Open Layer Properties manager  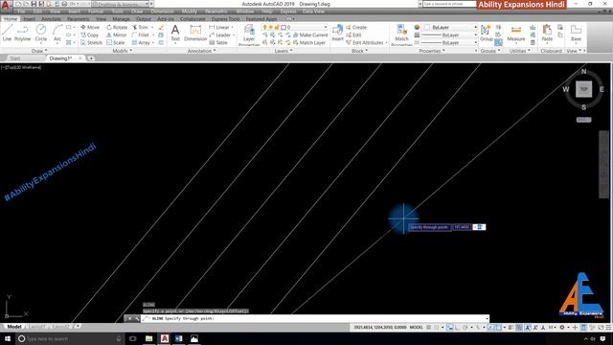[249, 34]
